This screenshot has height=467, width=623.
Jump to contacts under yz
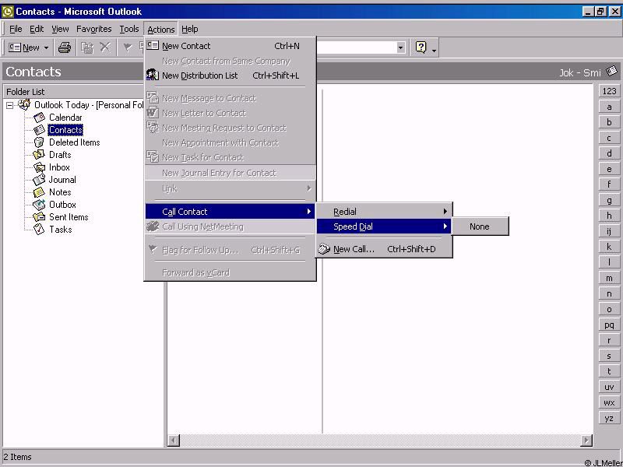tap(609, 418)
